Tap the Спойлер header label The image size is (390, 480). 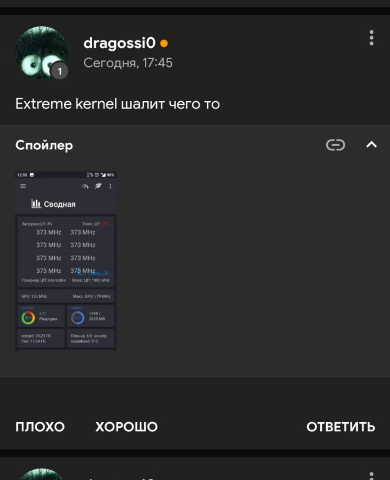tap(44, 145)
